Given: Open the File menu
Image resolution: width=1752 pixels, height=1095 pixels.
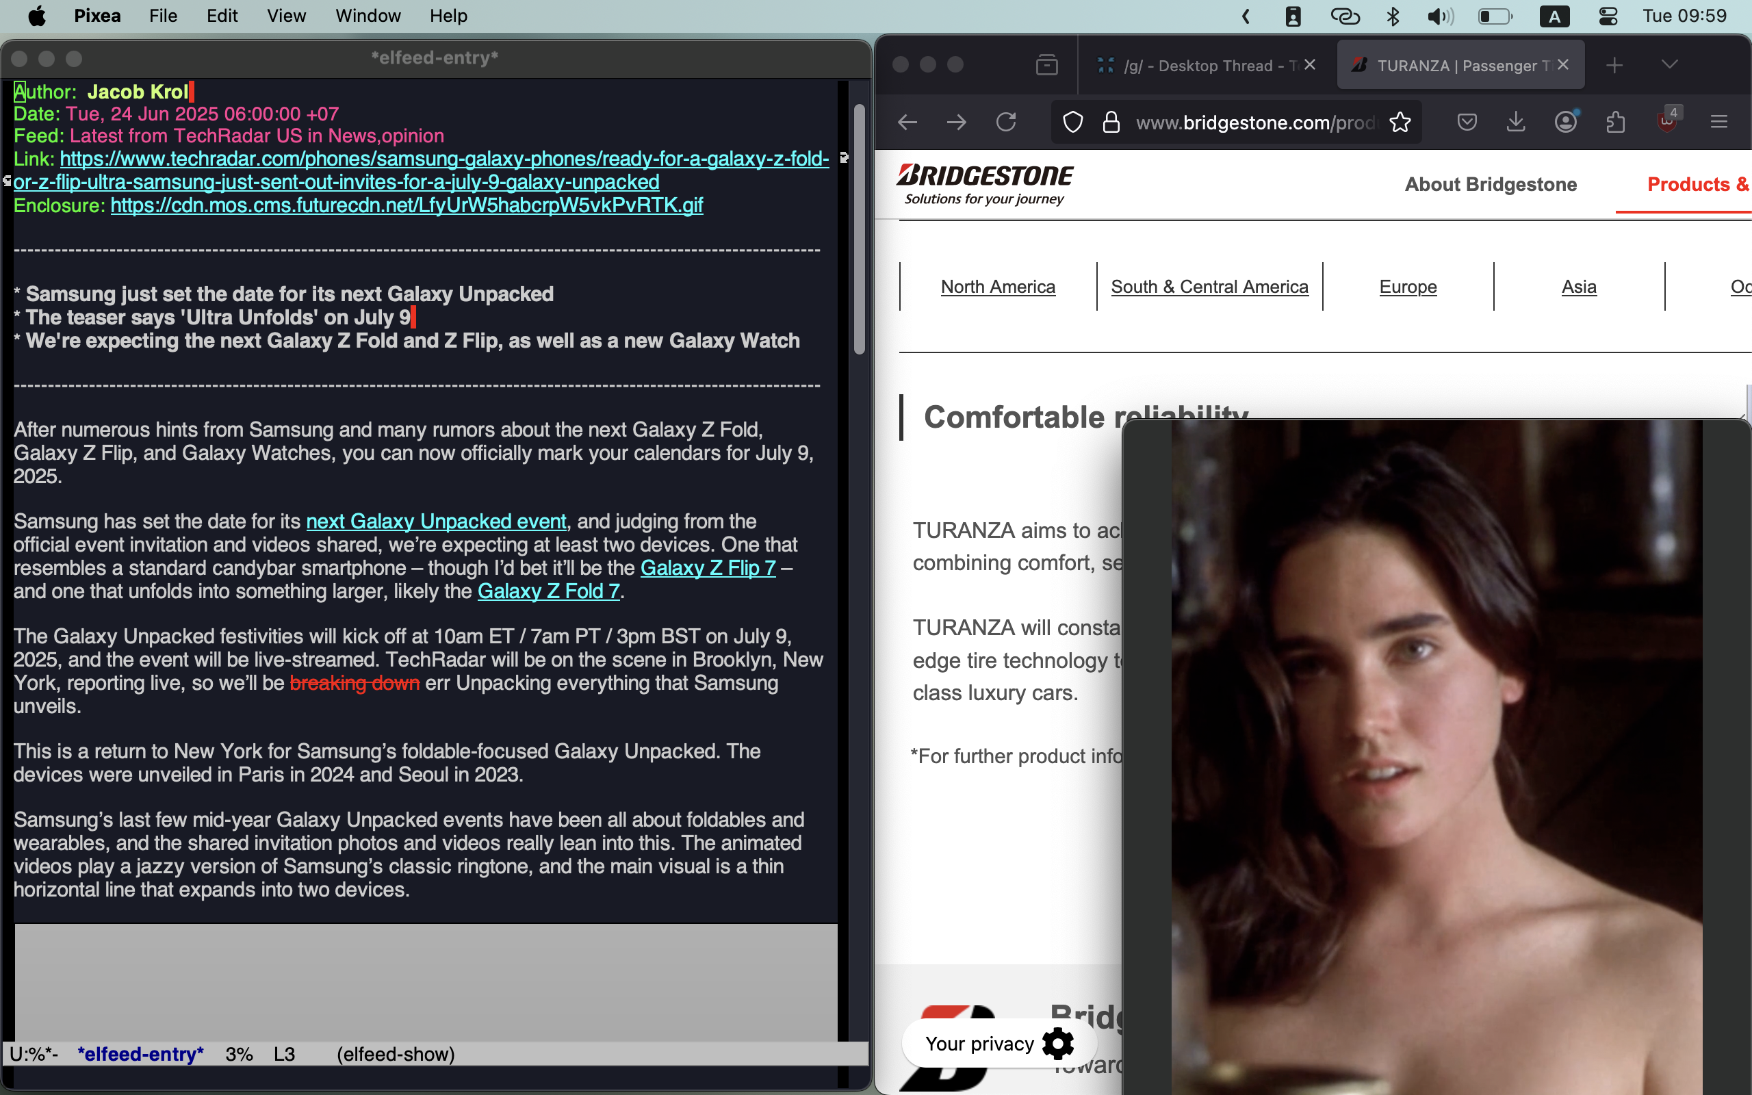Looking at the screenshot, I should pos(163,16).
